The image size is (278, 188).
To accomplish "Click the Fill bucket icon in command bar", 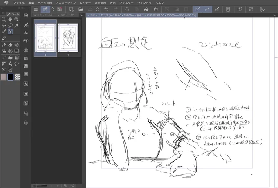I will tap(146, 9).
